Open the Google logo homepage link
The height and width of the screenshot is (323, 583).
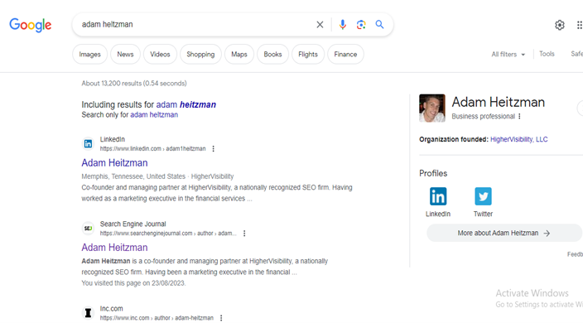(31, 25)
